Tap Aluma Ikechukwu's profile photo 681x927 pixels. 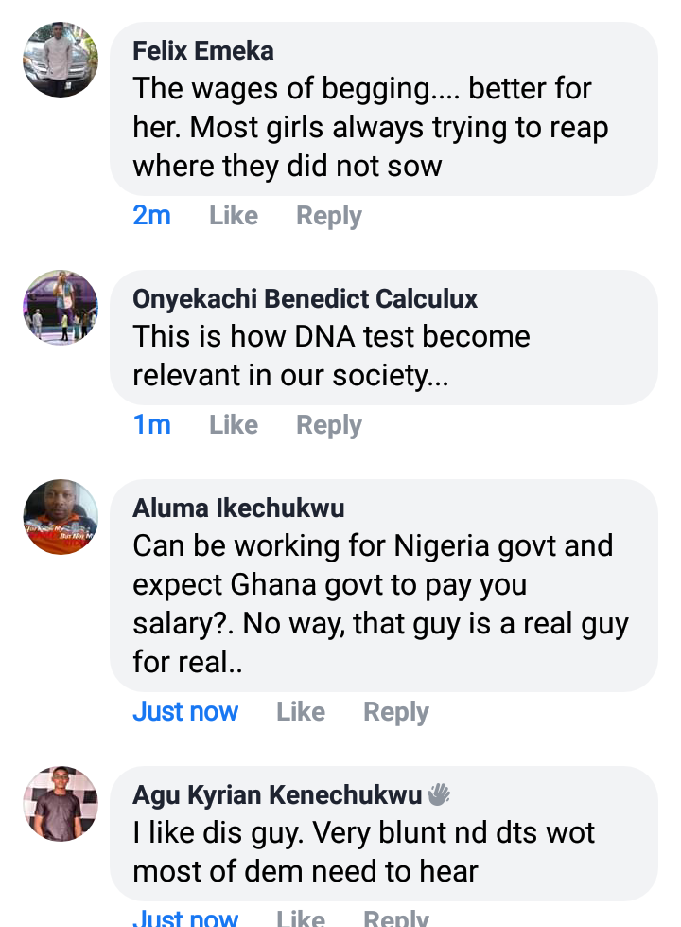click(x=61, y=517)
